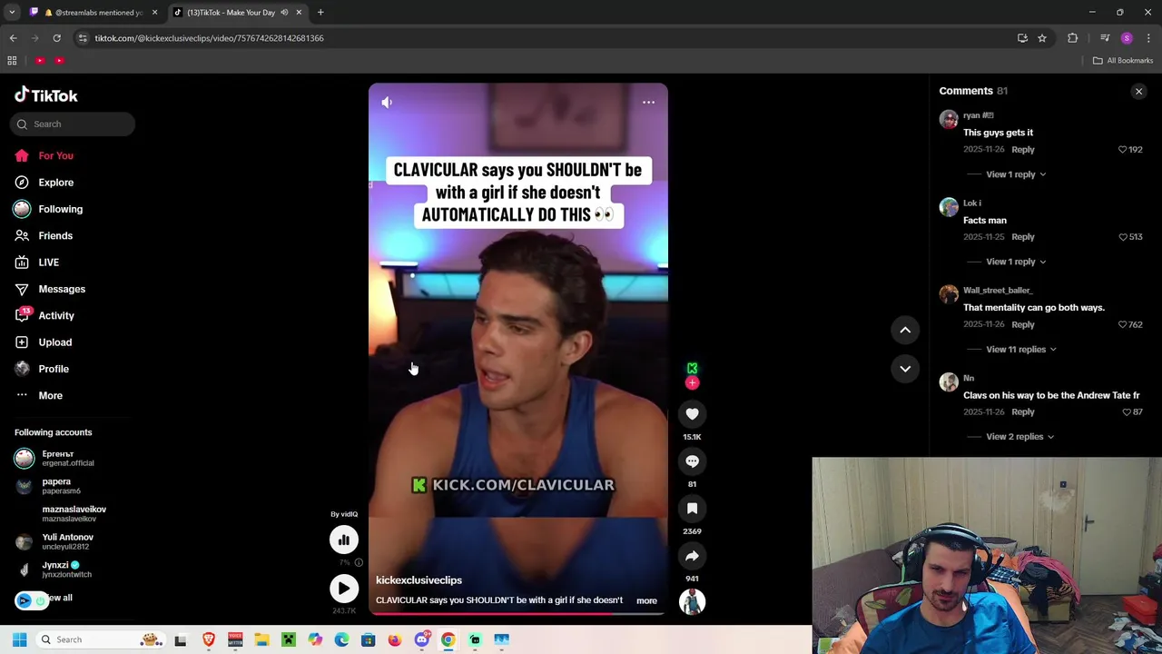Reply to 'This guys gets it' comment

click(1022, 150)
